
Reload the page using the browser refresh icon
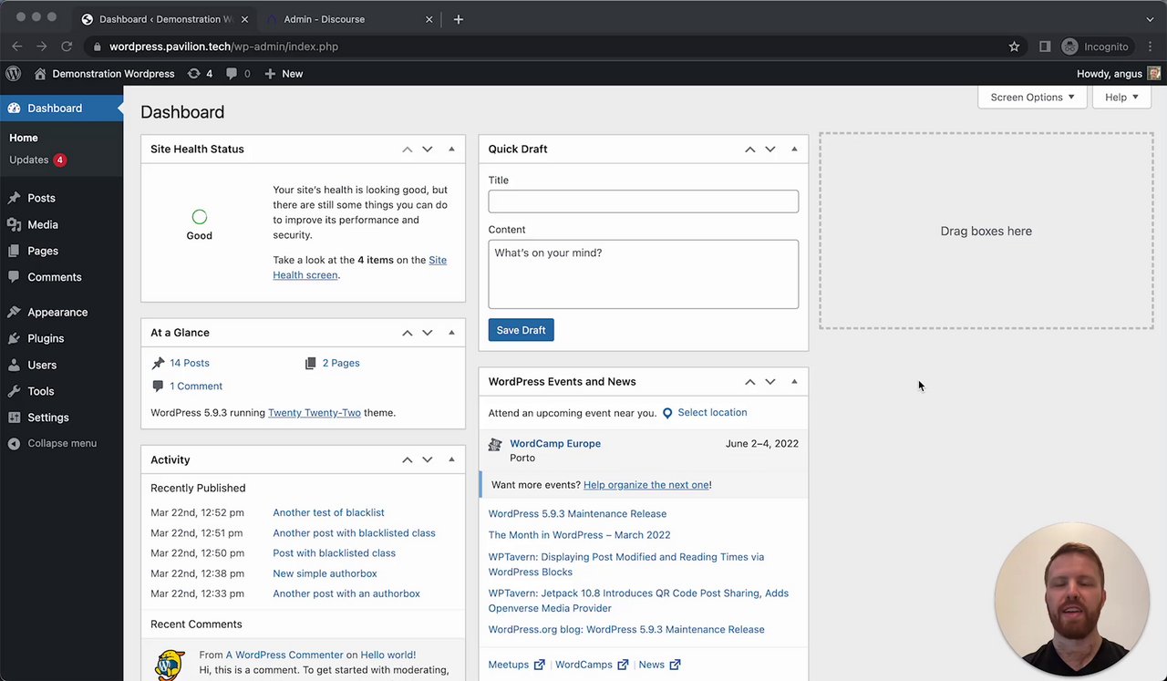click(67, 46)
